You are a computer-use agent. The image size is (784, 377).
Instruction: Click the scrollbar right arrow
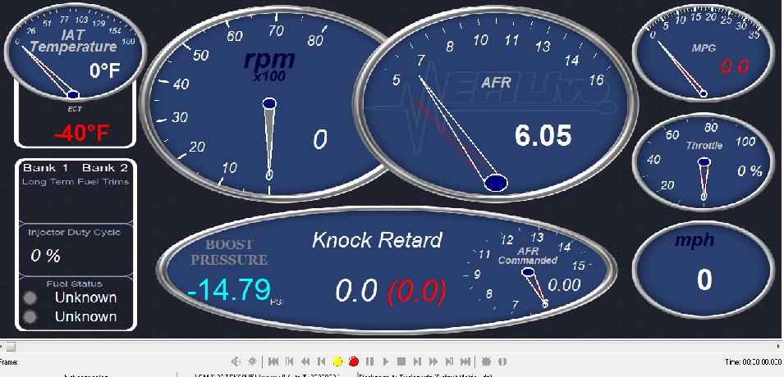pos(778,347)
